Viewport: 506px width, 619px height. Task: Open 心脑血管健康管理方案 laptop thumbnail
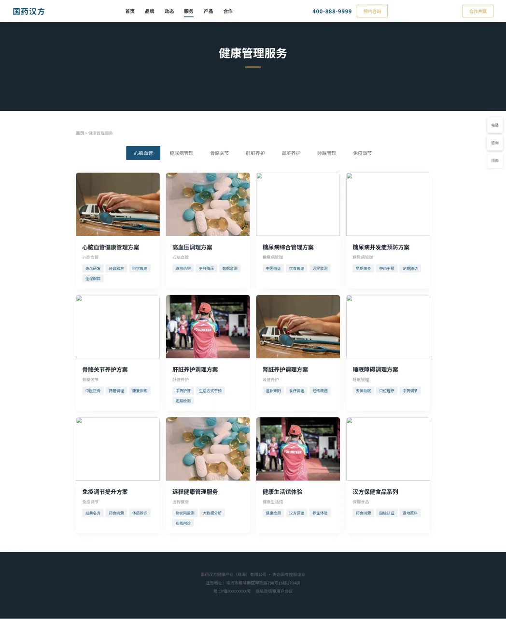pos(118,204)
